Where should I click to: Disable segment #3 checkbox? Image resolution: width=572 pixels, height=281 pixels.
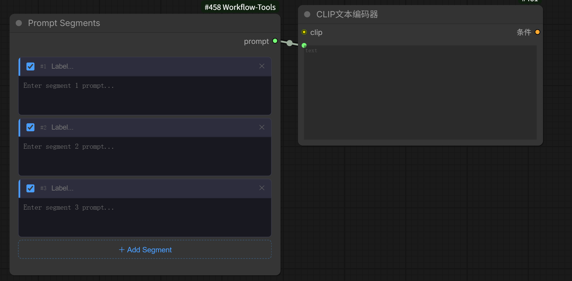click(x=31, y=188)
